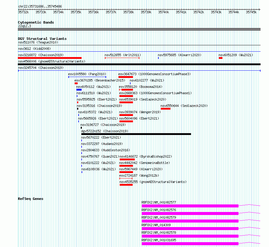Screen dimensions: 269x247
Task: Click red bar under nsv6051209 (Wu2021)
Action: (x=221, y=58)
